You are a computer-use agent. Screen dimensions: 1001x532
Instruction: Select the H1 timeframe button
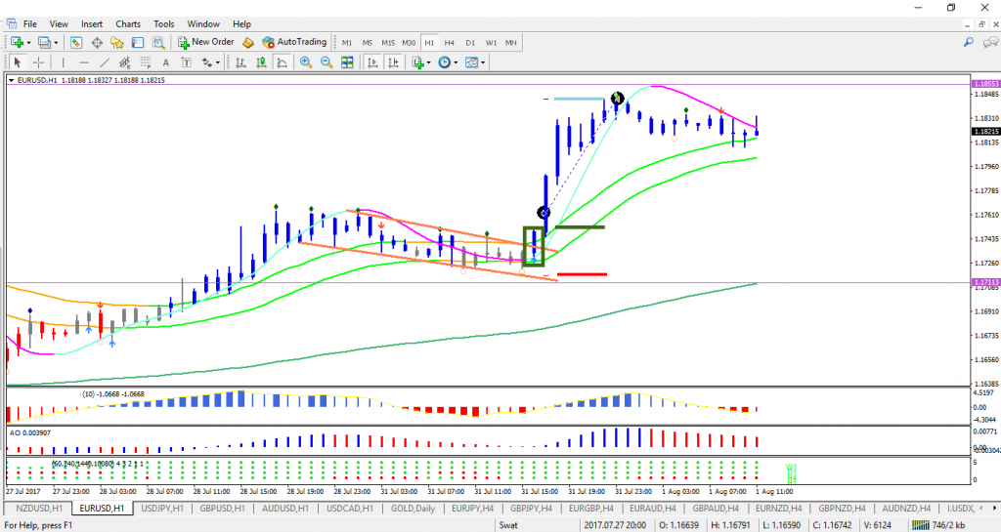coord(429,43)
